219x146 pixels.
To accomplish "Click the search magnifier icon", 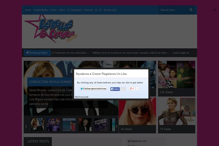I will pos(191,10).
